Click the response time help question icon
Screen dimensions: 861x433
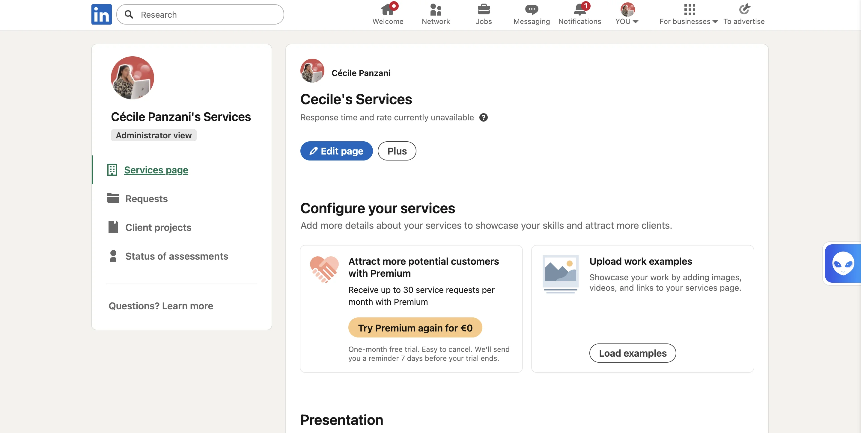coord(483,117)
